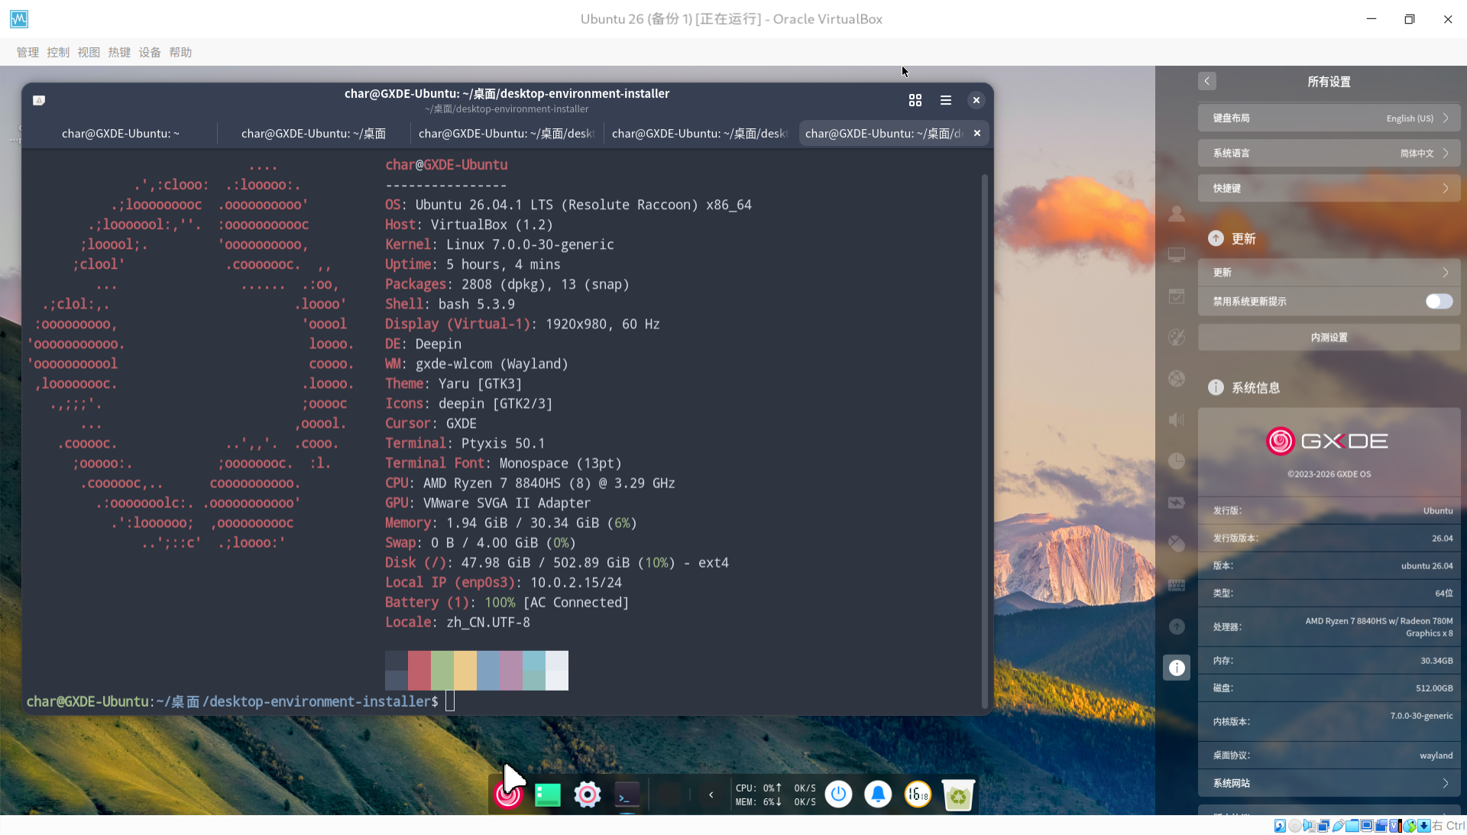Screen dimensions: 1467x835
Task: Toggle 禁用系统更新提示 switch
Action: (1439, 301)
